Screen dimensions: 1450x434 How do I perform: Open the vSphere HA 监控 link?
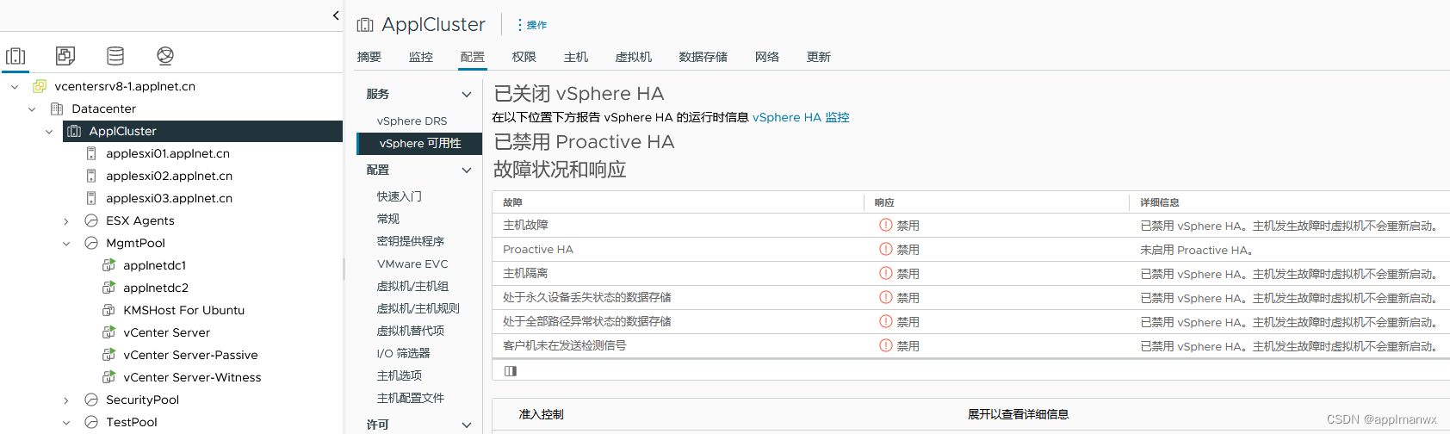tap(801, 117)
